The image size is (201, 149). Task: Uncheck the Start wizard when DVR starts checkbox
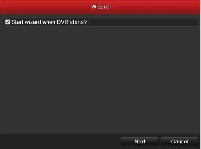point(8,22)
